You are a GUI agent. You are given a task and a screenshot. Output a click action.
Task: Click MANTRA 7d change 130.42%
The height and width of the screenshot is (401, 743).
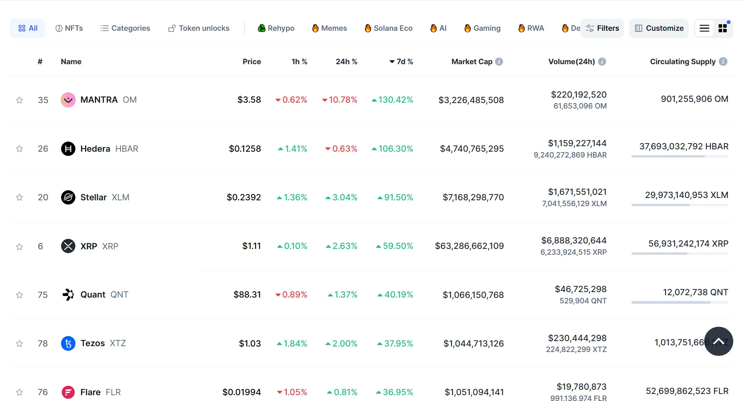coord(392,100)
